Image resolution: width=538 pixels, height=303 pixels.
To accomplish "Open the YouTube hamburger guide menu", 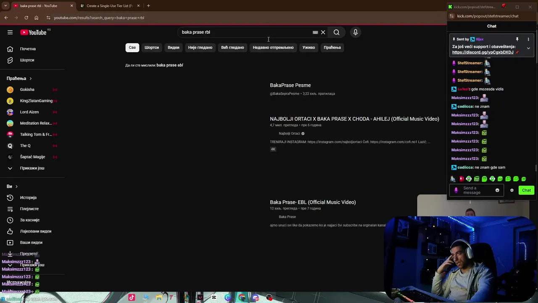I will click(10, 32).
